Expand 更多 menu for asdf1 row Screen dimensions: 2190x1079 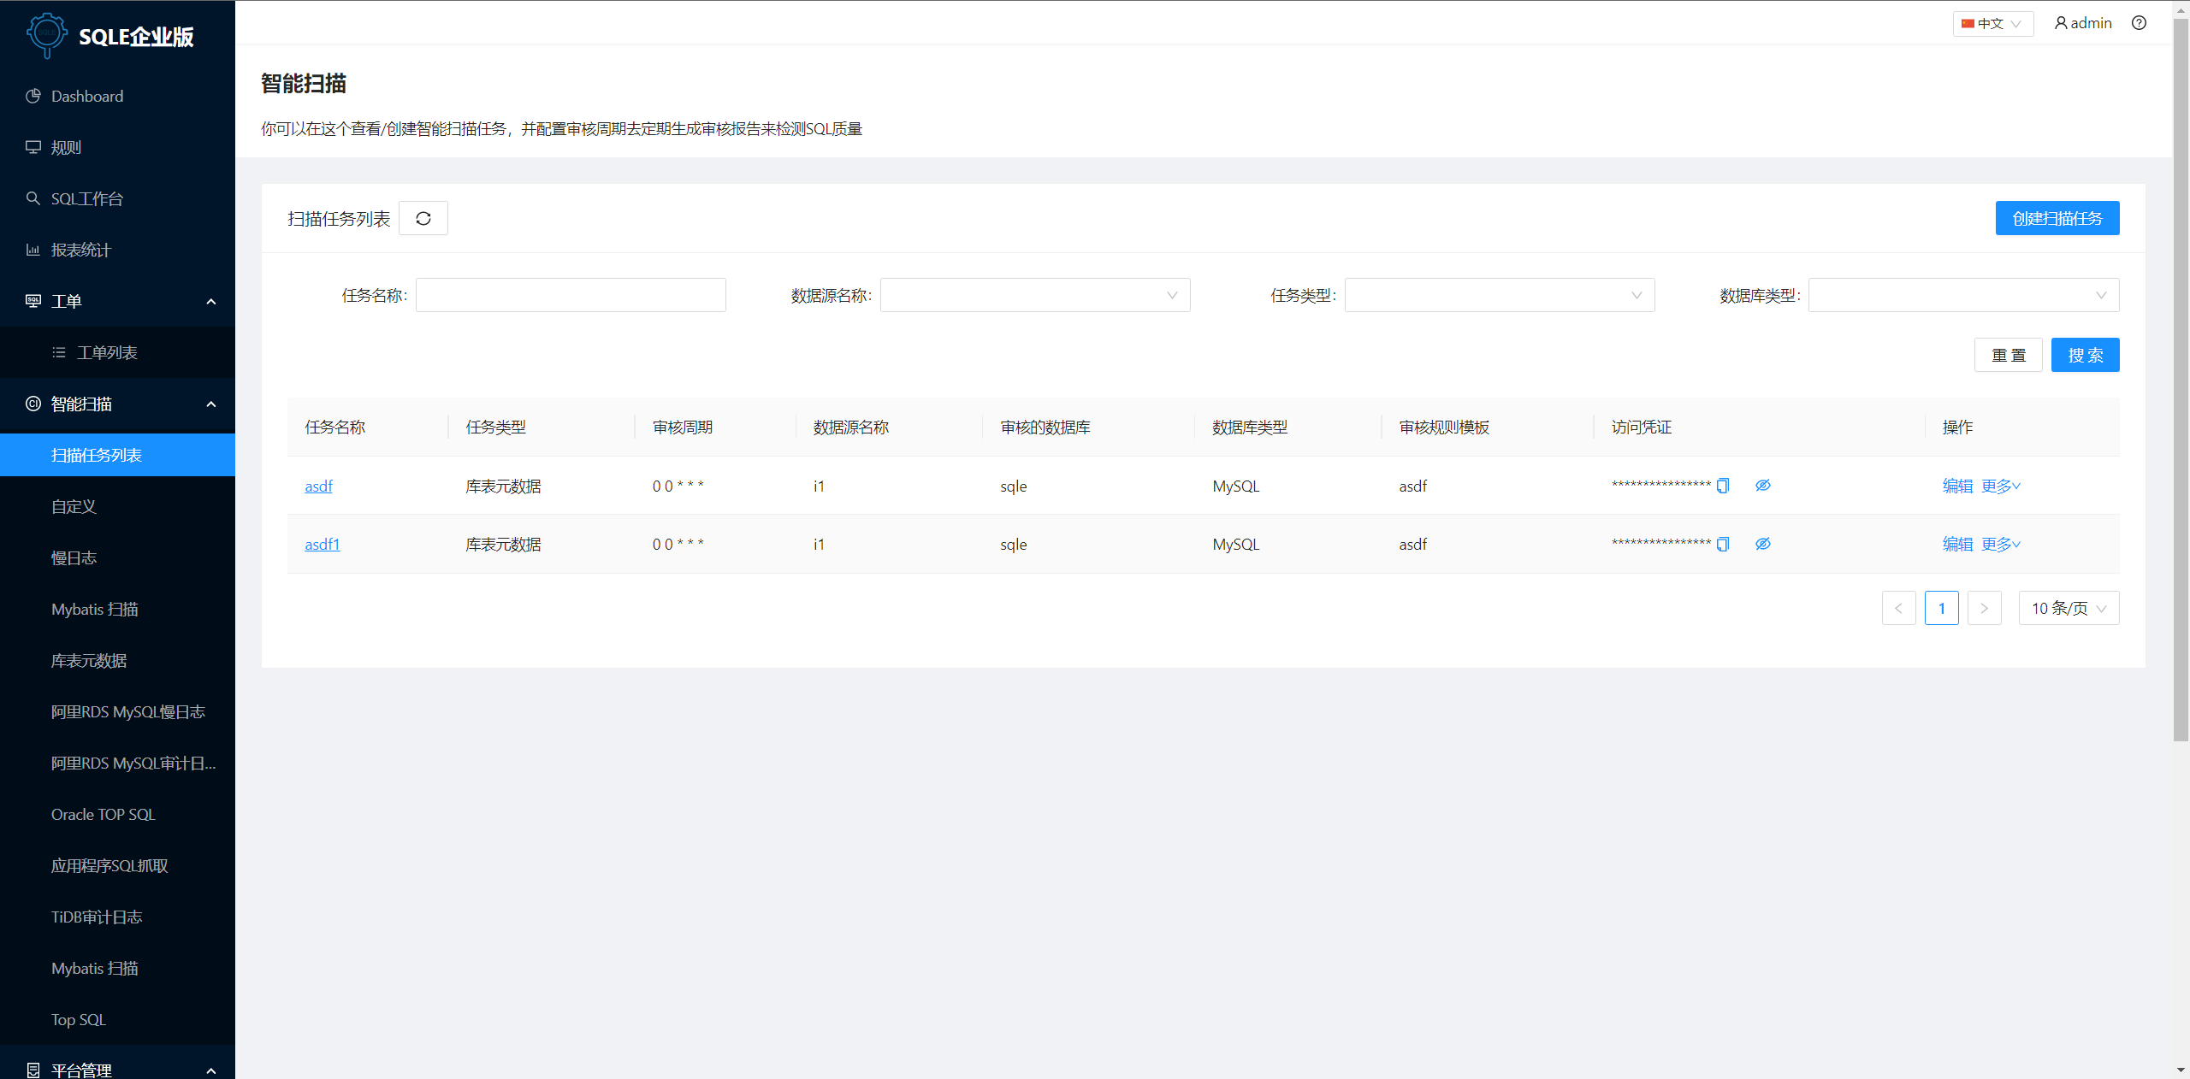(x=2001, y=544)
